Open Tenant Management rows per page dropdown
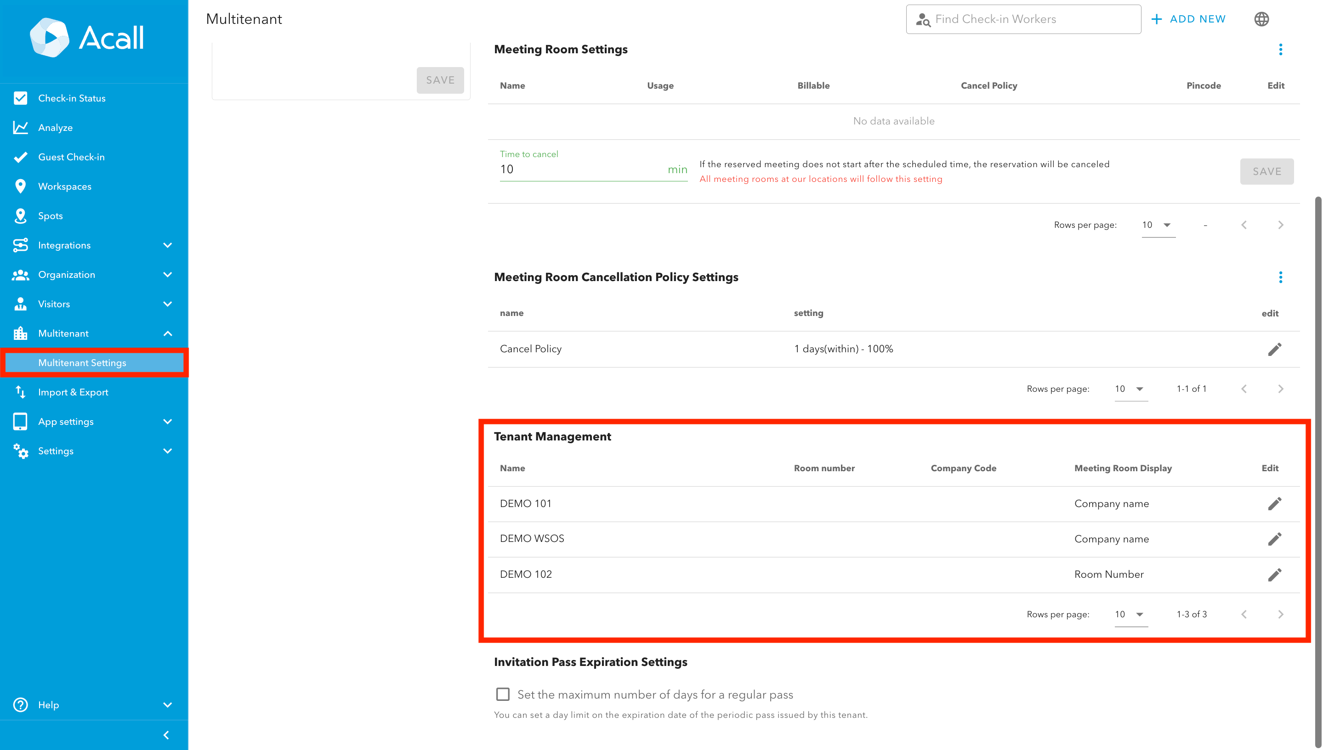Image resolution: width=1323 pixels, height=750 pixels. point(1130,614)
